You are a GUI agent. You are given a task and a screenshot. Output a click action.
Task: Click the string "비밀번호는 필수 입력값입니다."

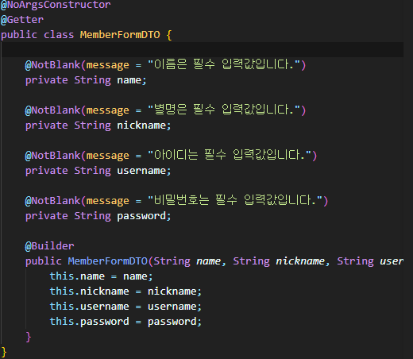(x=235, y=200)
